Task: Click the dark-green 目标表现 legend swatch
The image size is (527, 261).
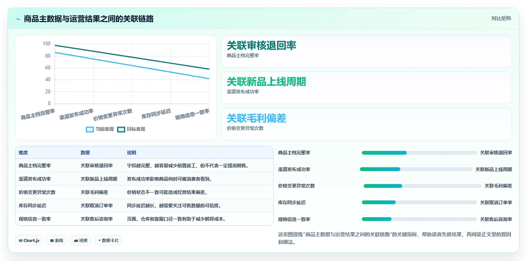Action: tap(121, 129)
